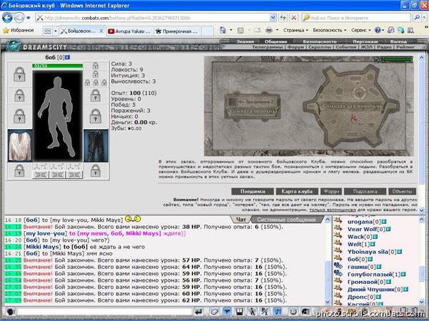Open the search provider dropdown arrow

click(x=425, y=18)
